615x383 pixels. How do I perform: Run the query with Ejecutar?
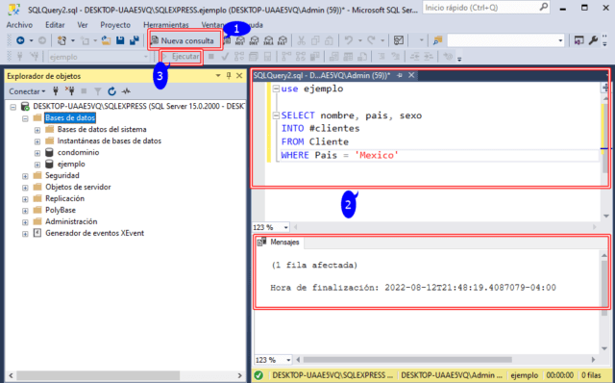point(182,57)
